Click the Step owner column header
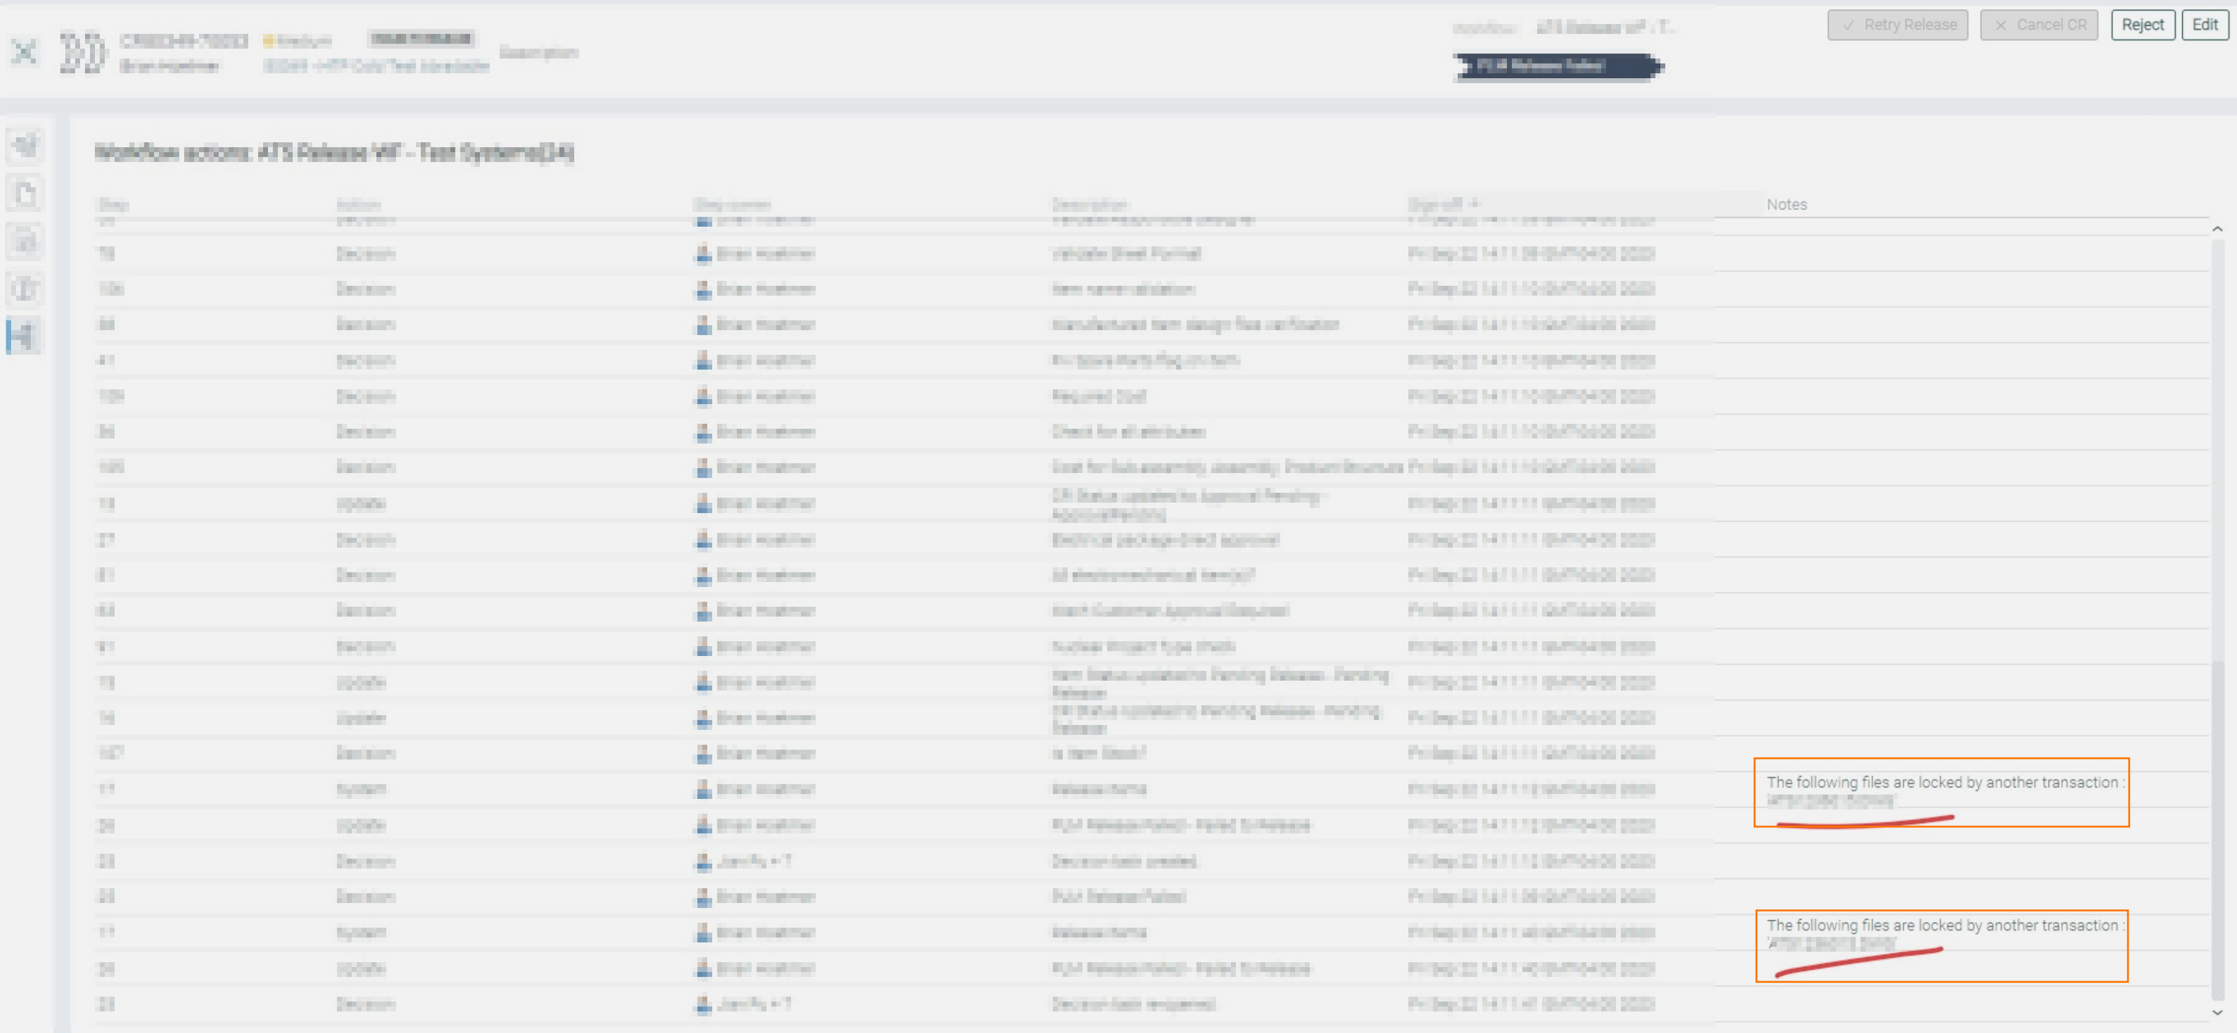The width and height of the screenshot is (2237, 1033). click(x=732, y=205)
